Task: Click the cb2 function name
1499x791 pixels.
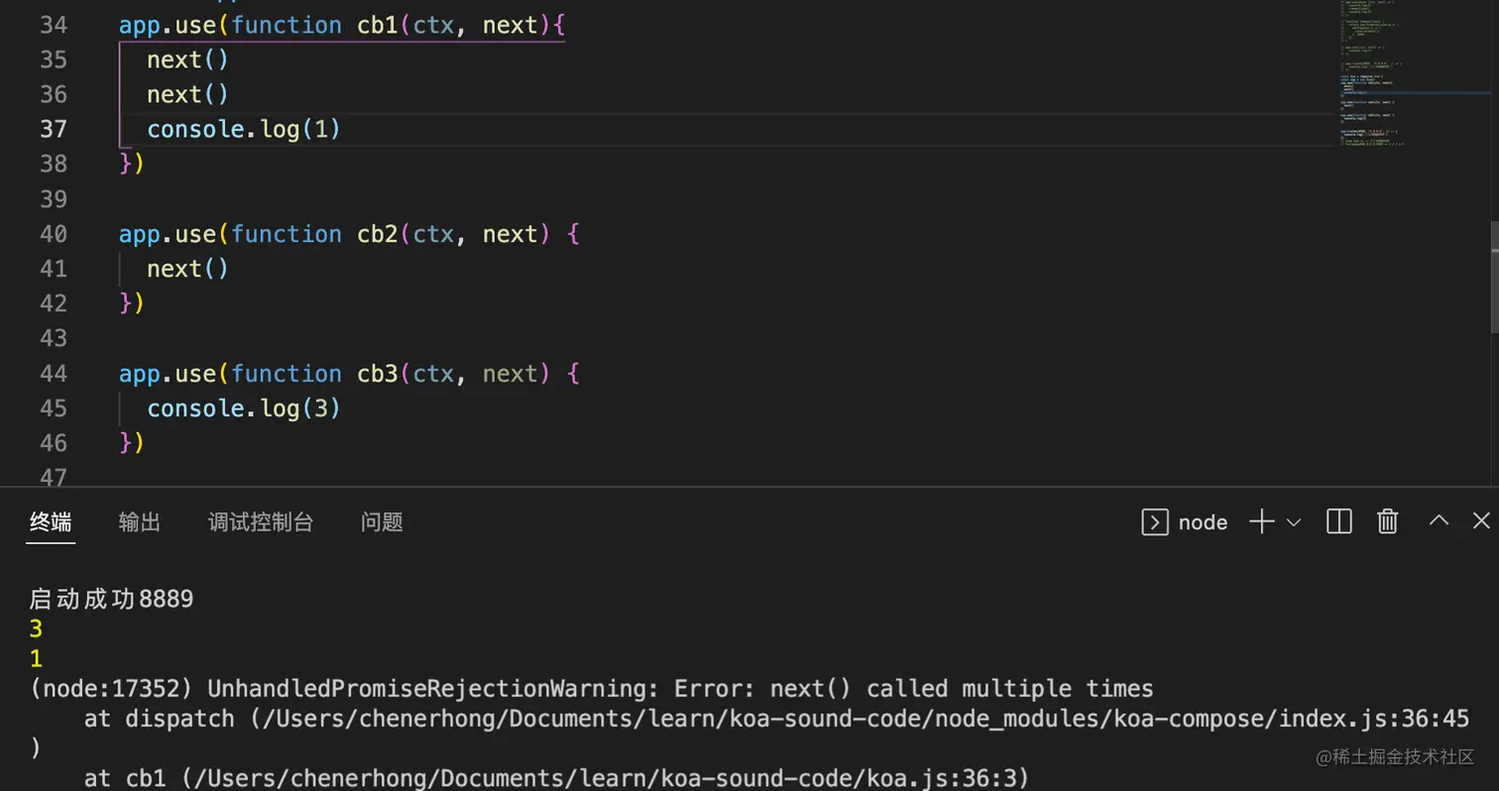Action: point(377,234)
